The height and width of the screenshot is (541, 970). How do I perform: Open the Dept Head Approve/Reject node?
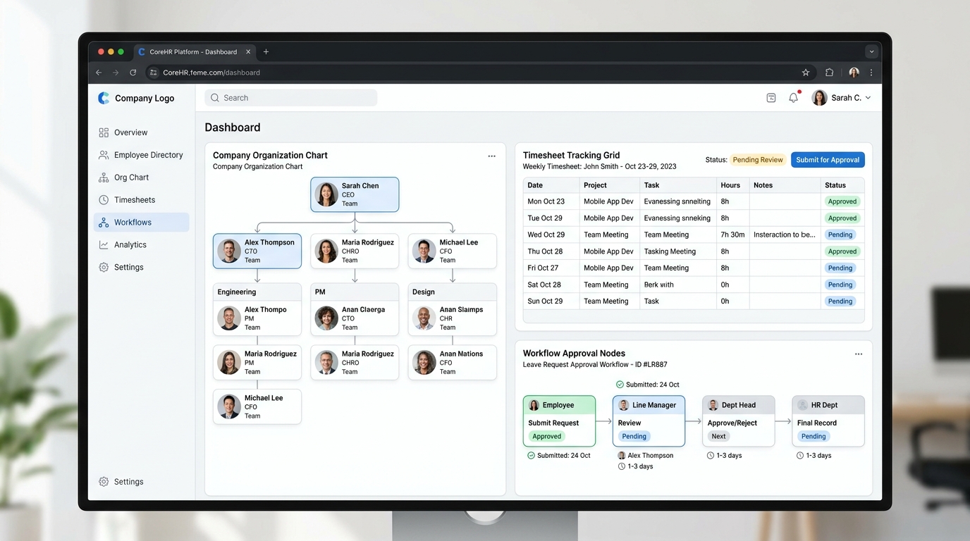[738, 421]
